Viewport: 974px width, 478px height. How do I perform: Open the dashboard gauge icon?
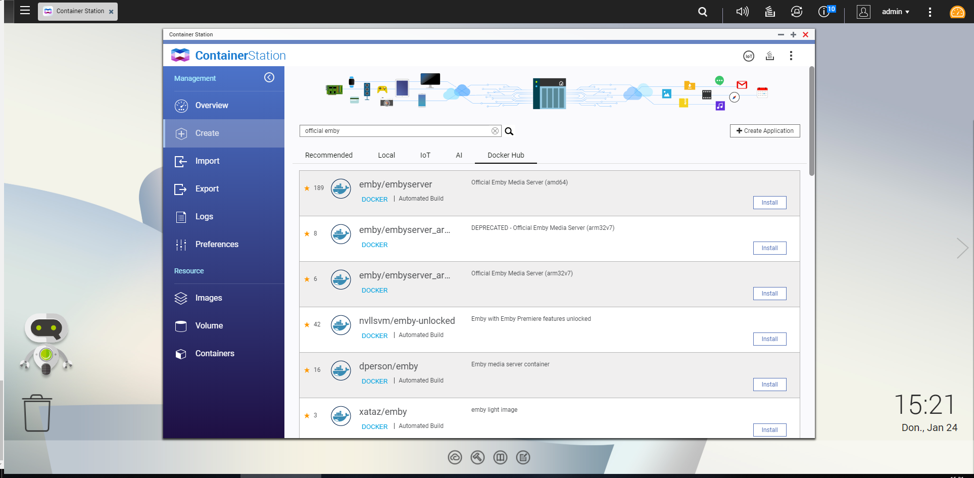[957, 12]
